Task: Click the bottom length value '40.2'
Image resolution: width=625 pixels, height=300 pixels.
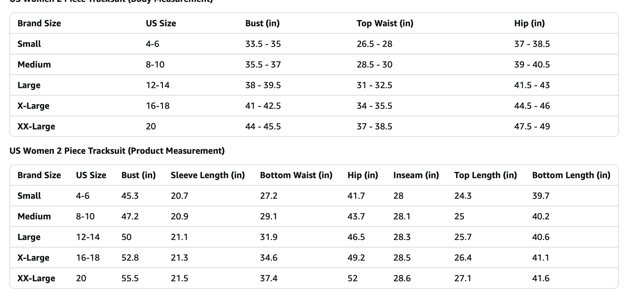Action: click(541, 216)
